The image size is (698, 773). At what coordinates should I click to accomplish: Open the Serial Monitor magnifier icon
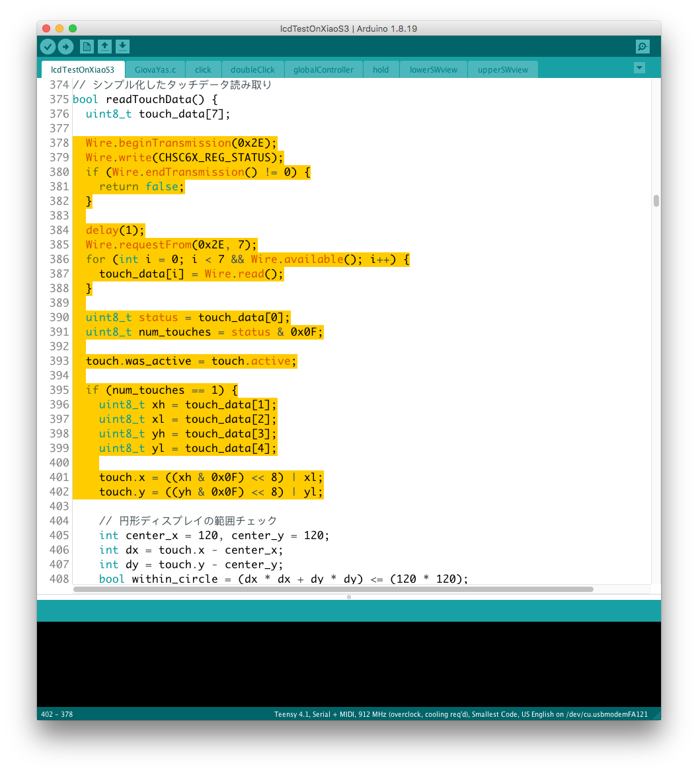pos(642,46)
